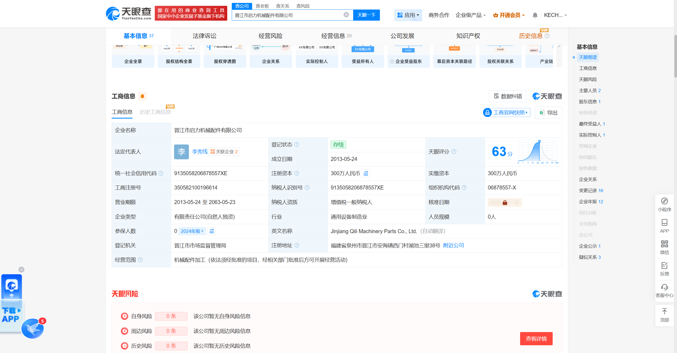This screenshot has height=353, width=677.
Task: Open insured count chart icon
Action: pos(212,231)
